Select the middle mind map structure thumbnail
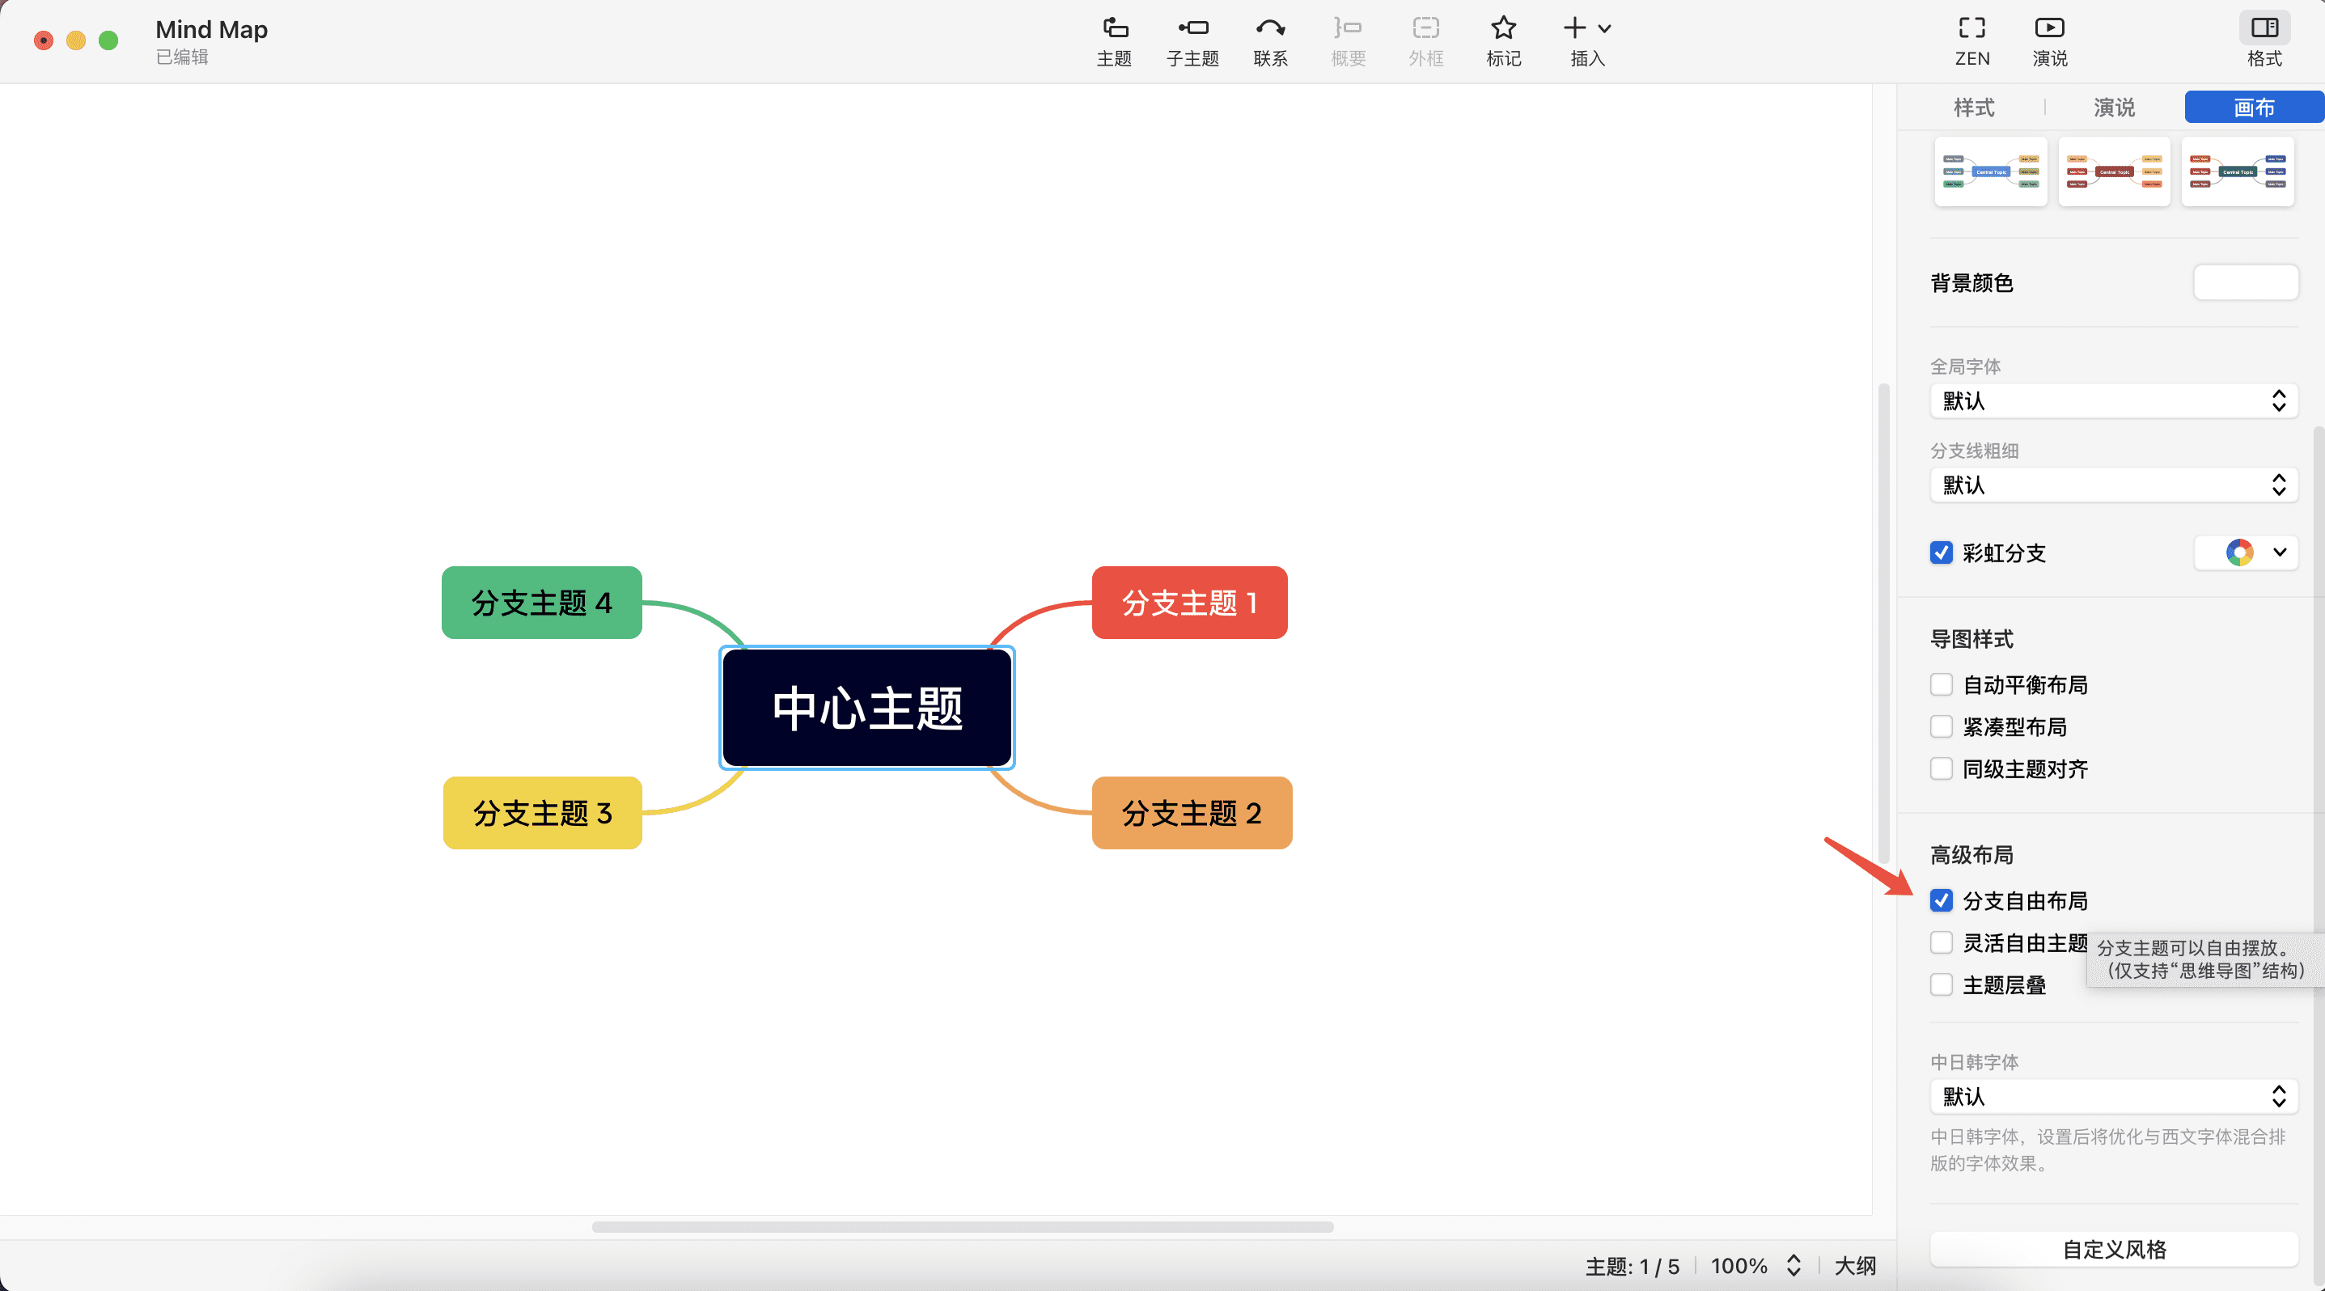2325x1291 pixels. (x=2114, y=171)
